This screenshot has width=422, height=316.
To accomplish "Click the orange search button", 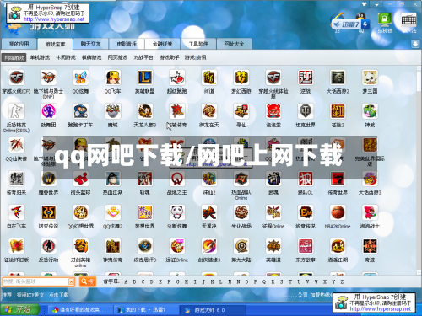I will [x=88, y=281].
